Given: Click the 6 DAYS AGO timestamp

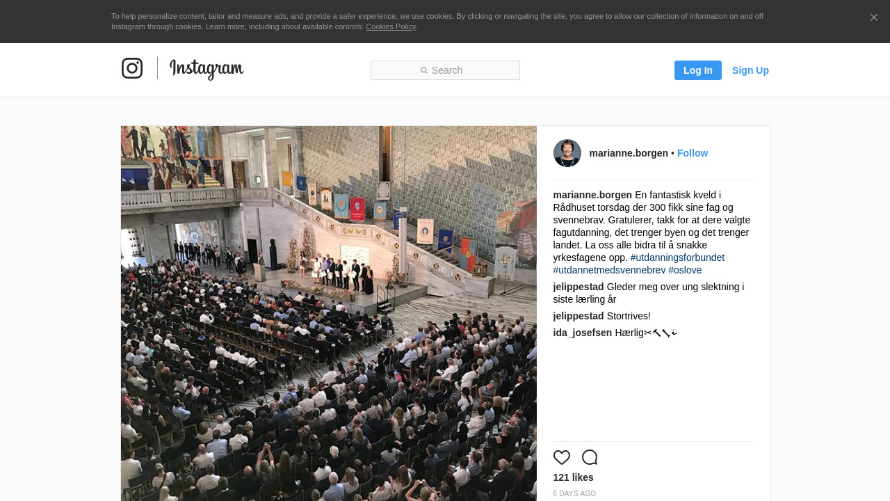Looking at the screenshot, I should coord(574,494).
